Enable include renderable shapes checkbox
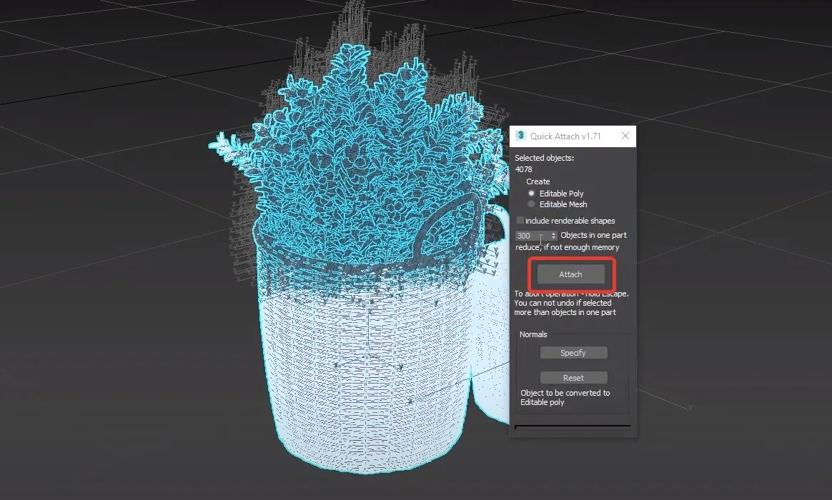Screen dimensions: 832x500 (520, 220)
